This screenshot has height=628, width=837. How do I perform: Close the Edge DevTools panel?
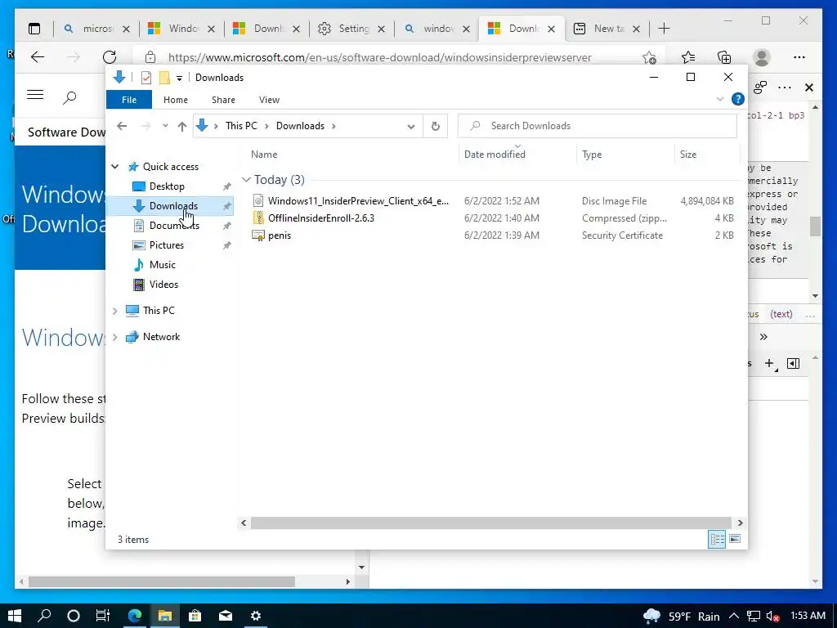809,87
